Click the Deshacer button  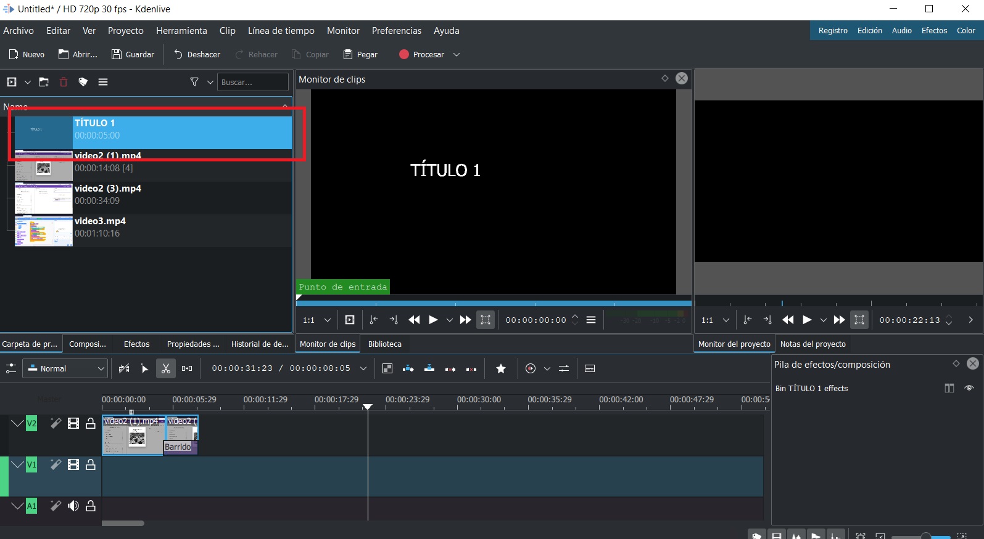coord(197,55)
